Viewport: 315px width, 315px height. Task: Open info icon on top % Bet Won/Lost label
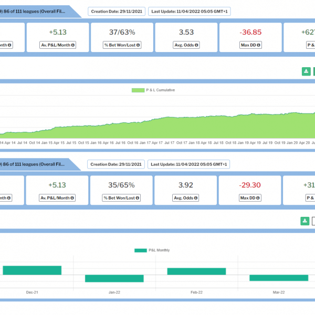(x=138, y=45)
